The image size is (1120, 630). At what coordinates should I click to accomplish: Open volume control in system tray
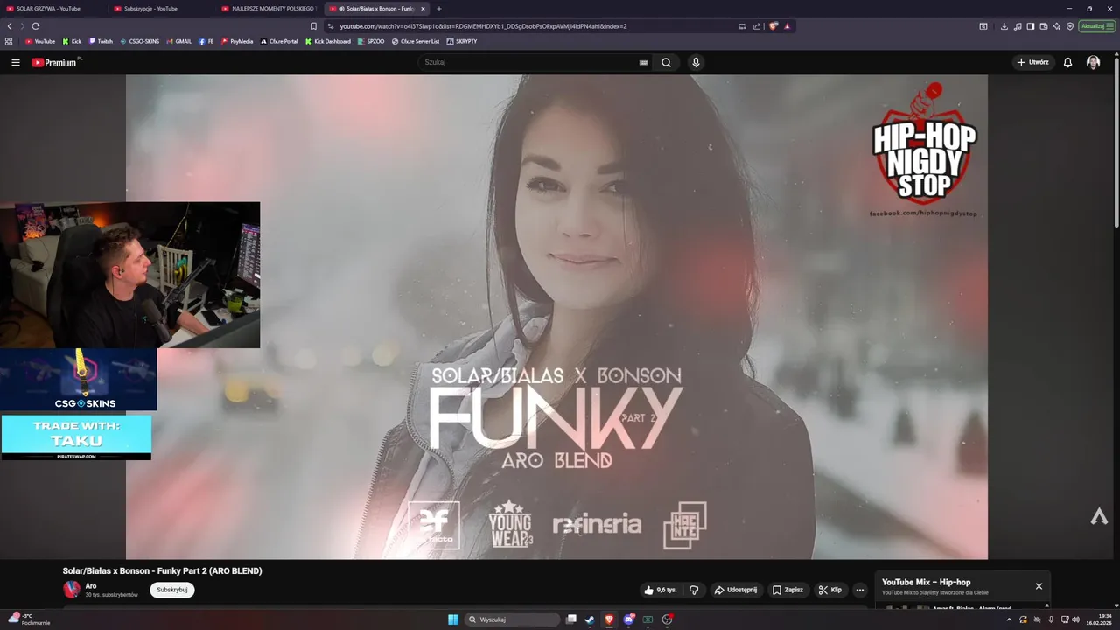(1075, 619)
